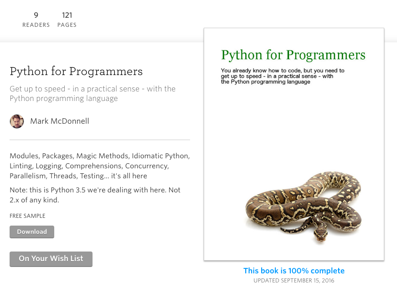Click the 121 pages count
The width and height of the screenshot is (397, 292).
coord(67,15)
